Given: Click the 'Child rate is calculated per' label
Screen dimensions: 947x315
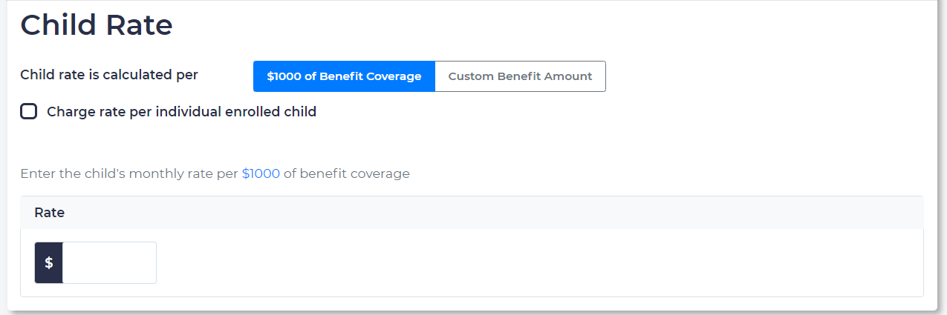Looking at the screenshot, I should pos(109,75).
